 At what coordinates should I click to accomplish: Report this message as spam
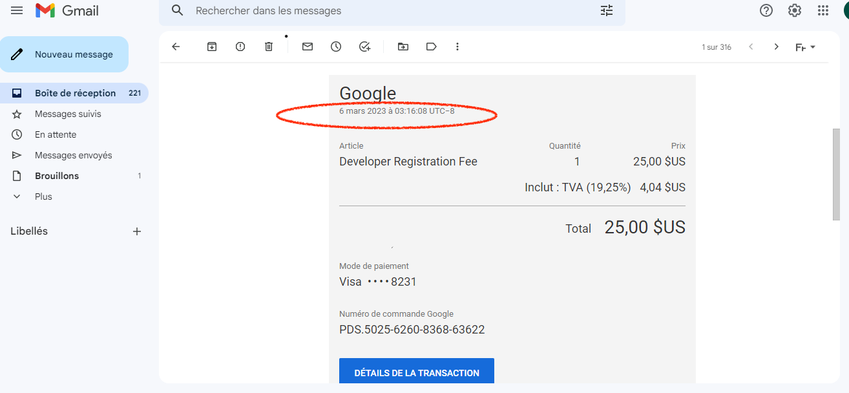pos(240,47)
